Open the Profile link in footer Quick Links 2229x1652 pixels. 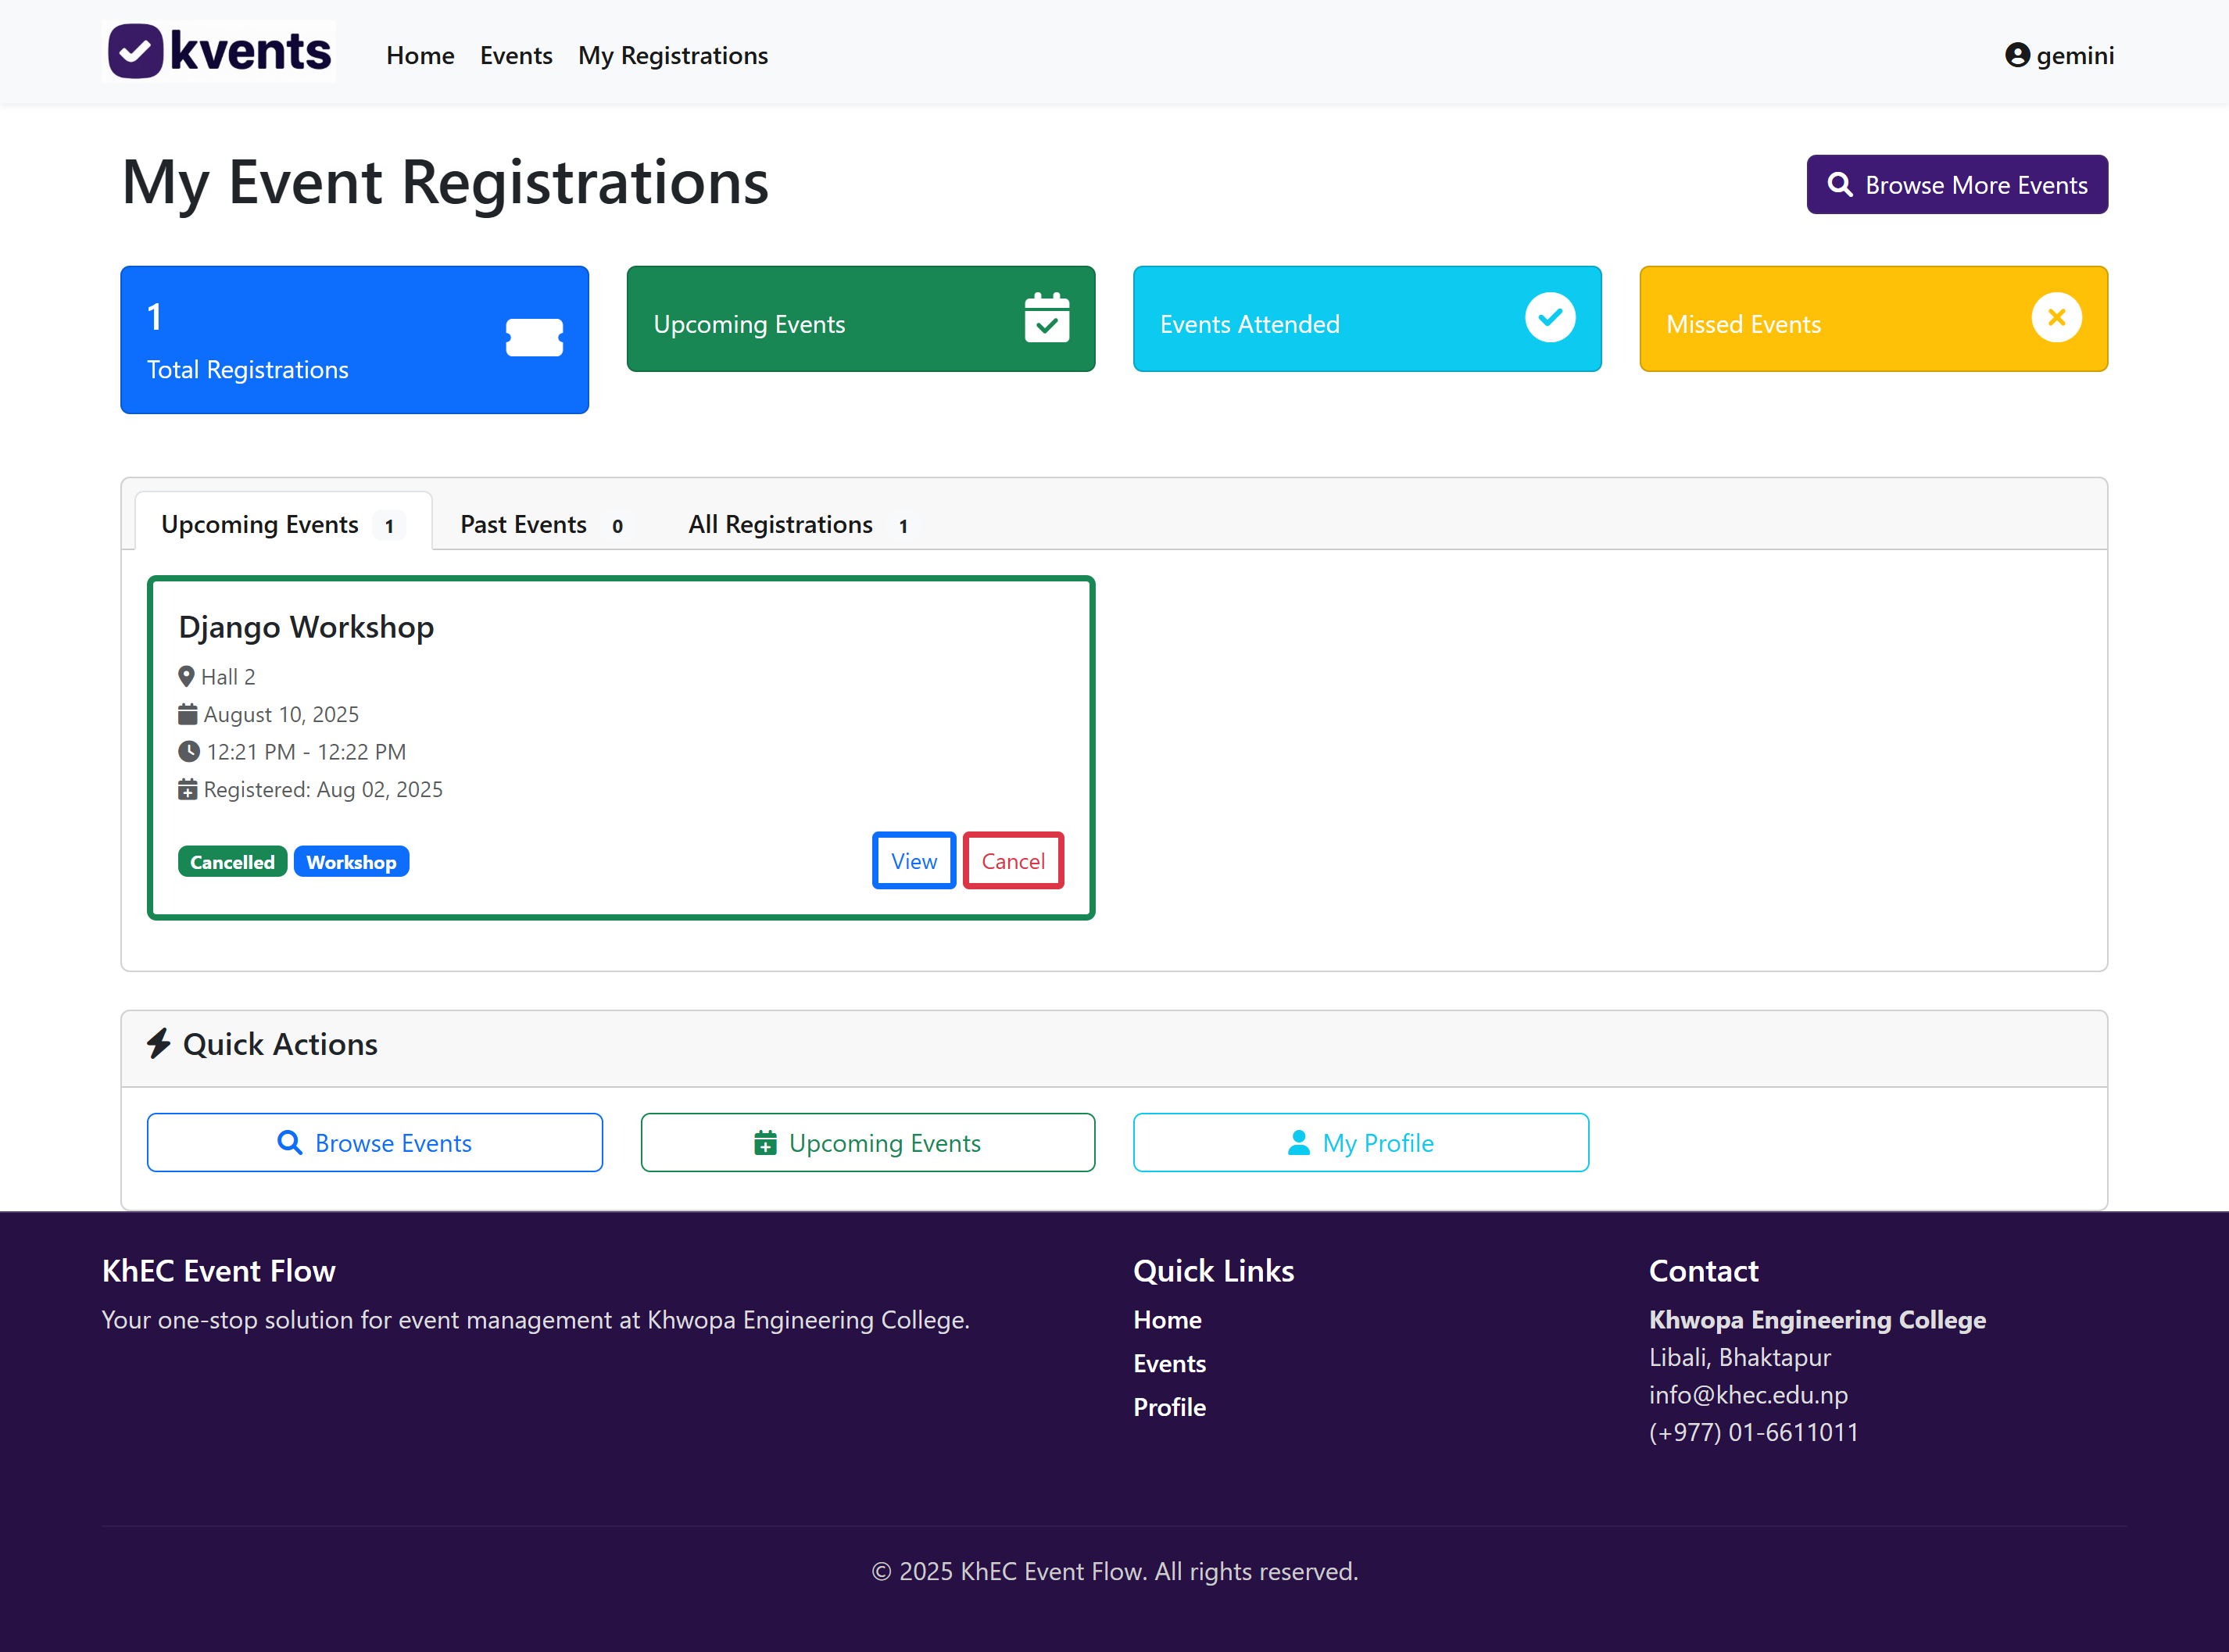point(1169,1407)
